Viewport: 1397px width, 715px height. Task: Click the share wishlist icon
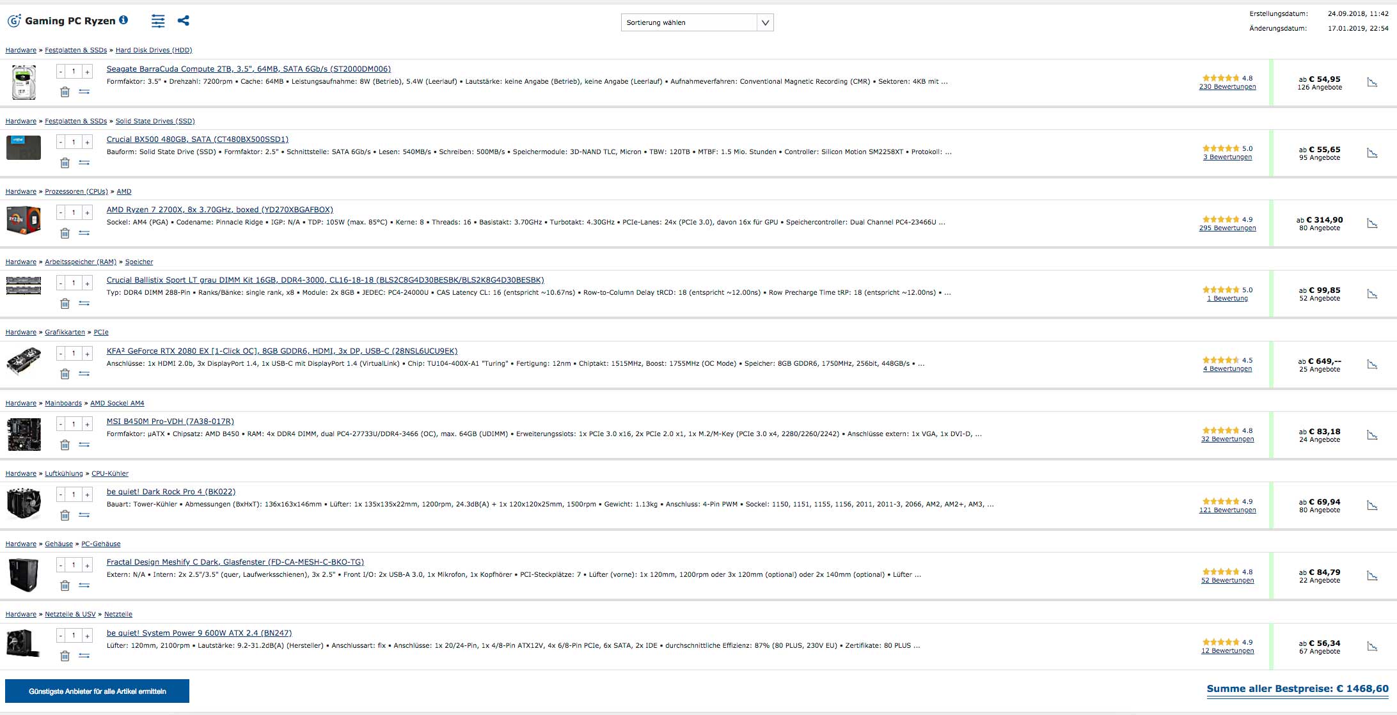pyautogui.click(x=184, y=20)
